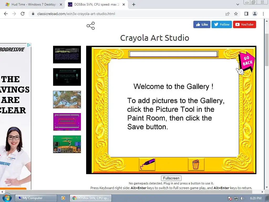This screenshot has height=202, width=269.
Task: Select the DOSBox SVN browser tab
Action: tap(96, 4)
